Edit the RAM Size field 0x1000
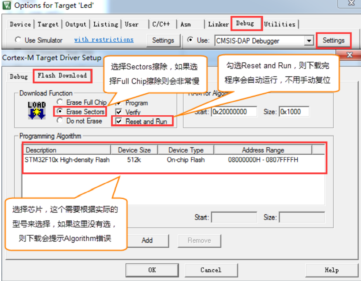Viewport: 361px width, 281px height. tap(294, 112)
